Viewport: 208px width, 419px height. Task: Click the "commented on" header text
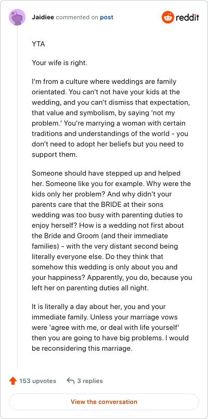[x=77, y=17]
